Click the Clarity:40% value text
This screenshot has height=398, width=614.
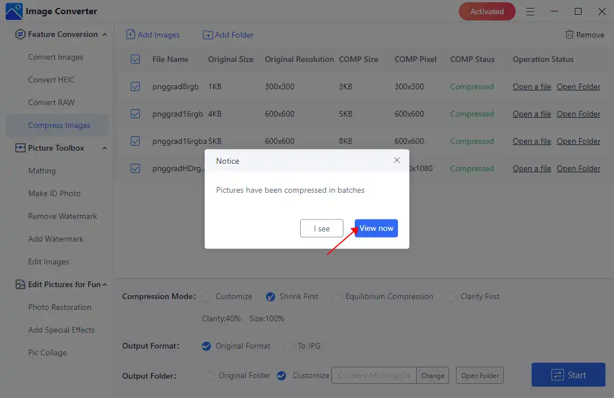tap(221, 318)
